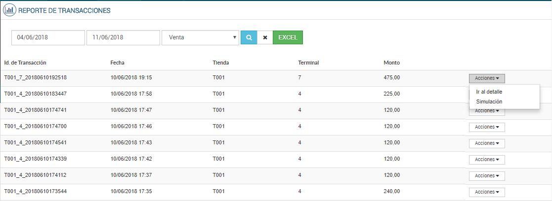Click the Fecha column header

coord(118,63)
